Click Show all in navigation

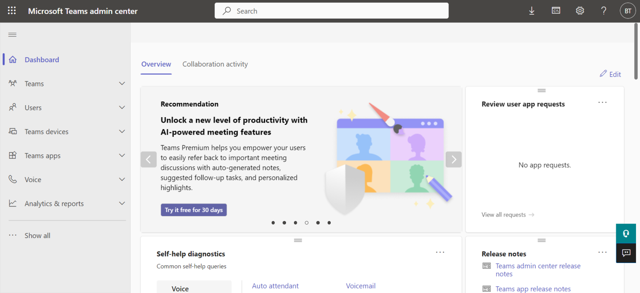pos(37,235)
